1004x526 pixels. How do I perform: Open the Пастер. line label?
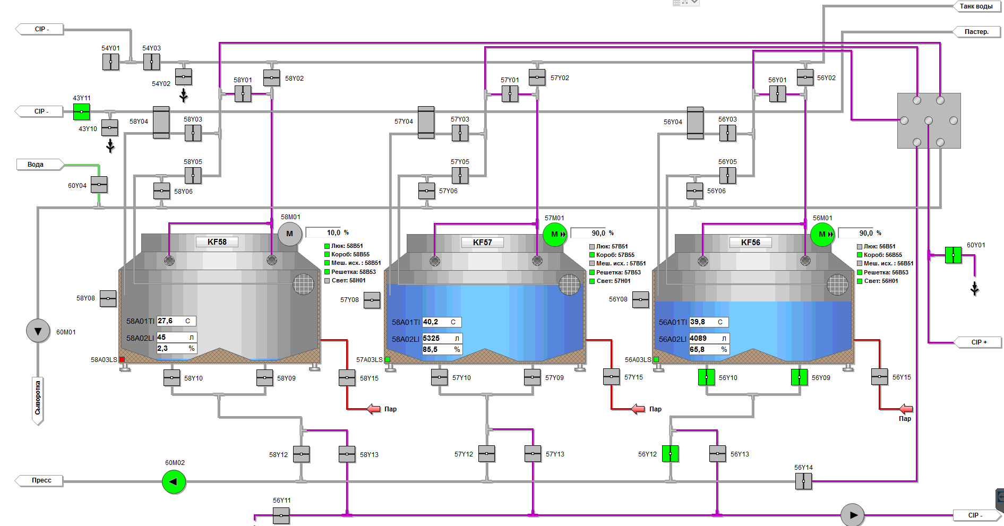pos(977,32)
